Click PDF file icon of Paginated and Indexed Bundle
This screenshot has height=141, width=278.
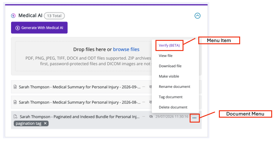[16, 117]
